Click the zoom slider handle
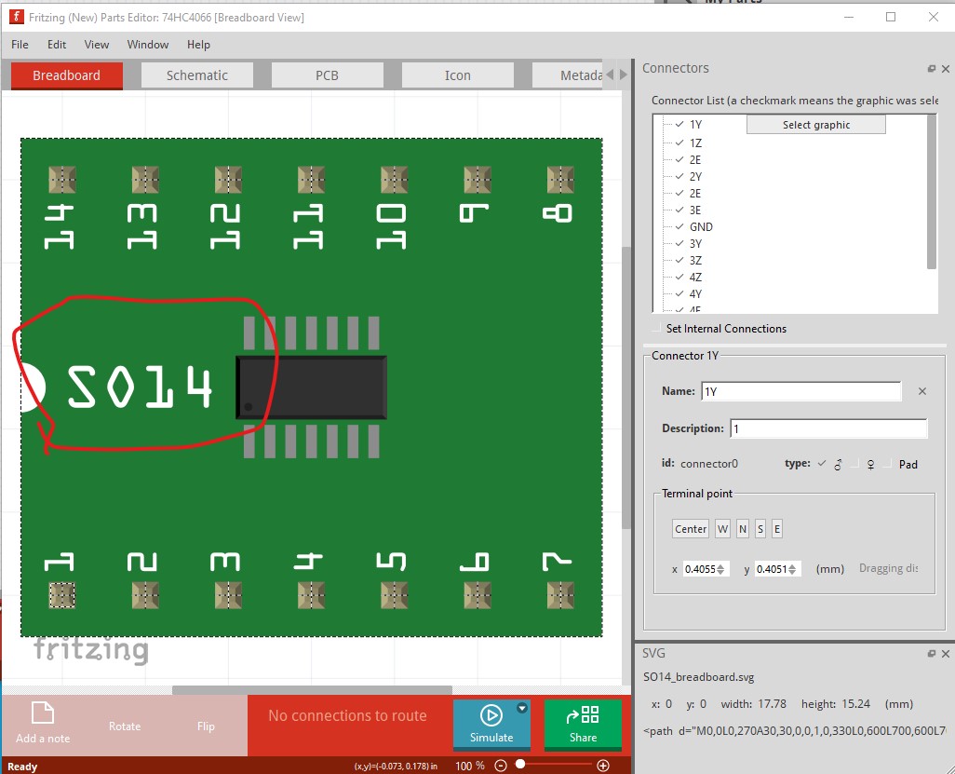 click(x=520, y=765)
